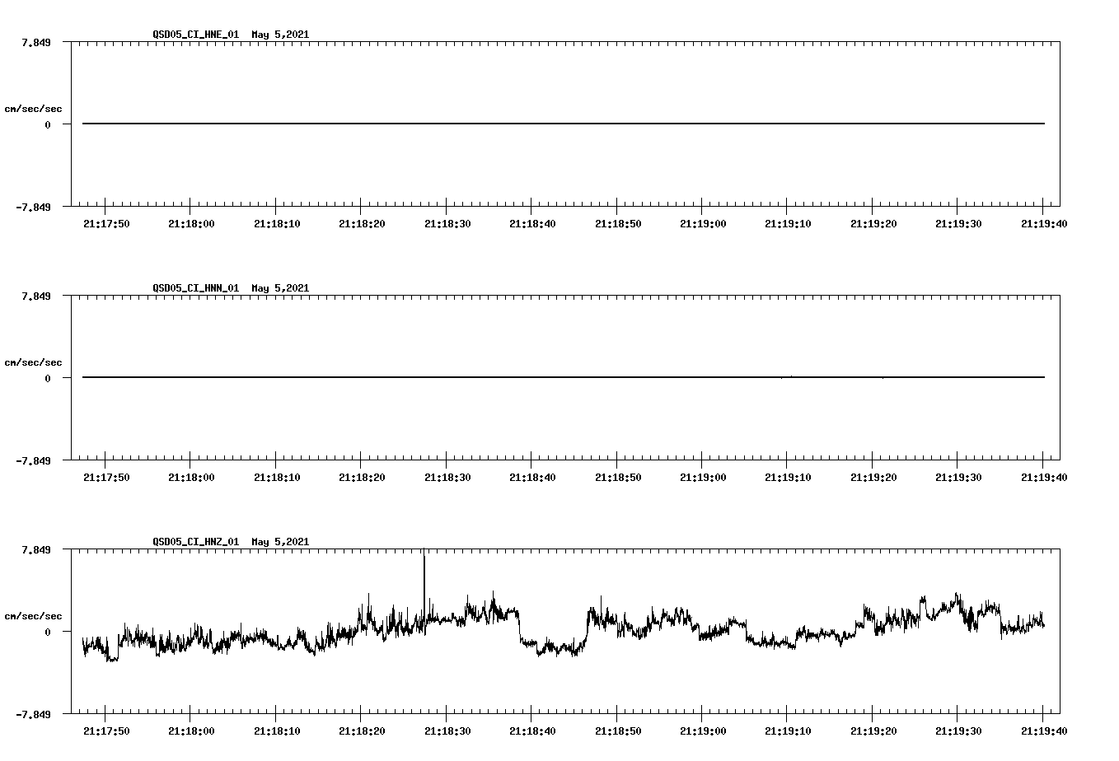Viewport: 1119px width, 761px height.
Task: Click the flat HNN waveform trace
Action: coord(560,377)
